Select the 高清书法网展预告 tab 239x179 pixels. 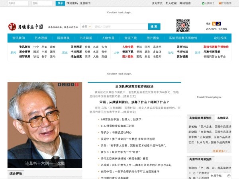[x=200, y=159]
